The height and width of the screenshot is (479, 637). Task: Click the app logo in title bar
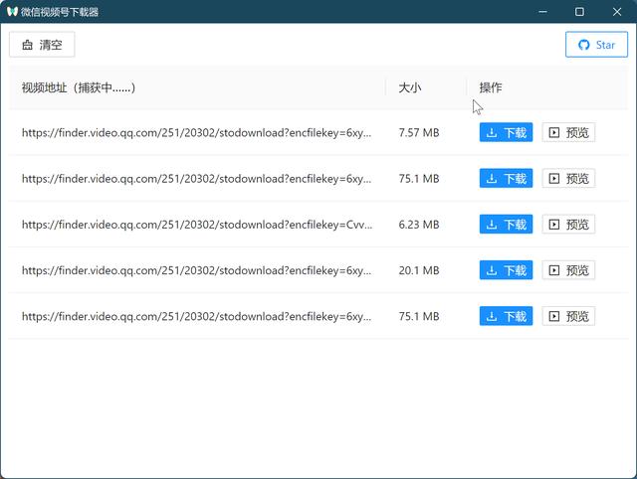[13, 12]
